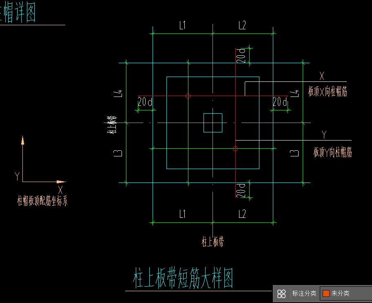372x303 pixels.
Task: Click the bottom L1 dimension label
Action: coord(182,214)
